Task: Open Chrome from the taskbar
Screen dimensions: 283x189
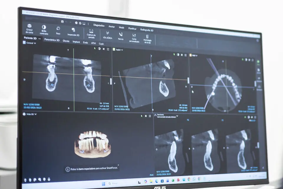Action: pos(189,180)
